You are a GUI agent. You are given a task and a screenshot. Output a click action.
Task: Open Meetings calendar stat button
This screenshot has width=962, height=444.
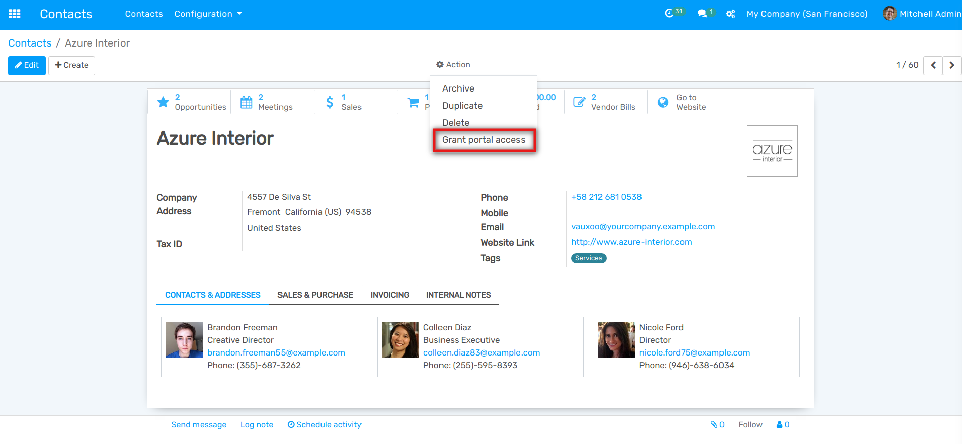tap(272, 102)
